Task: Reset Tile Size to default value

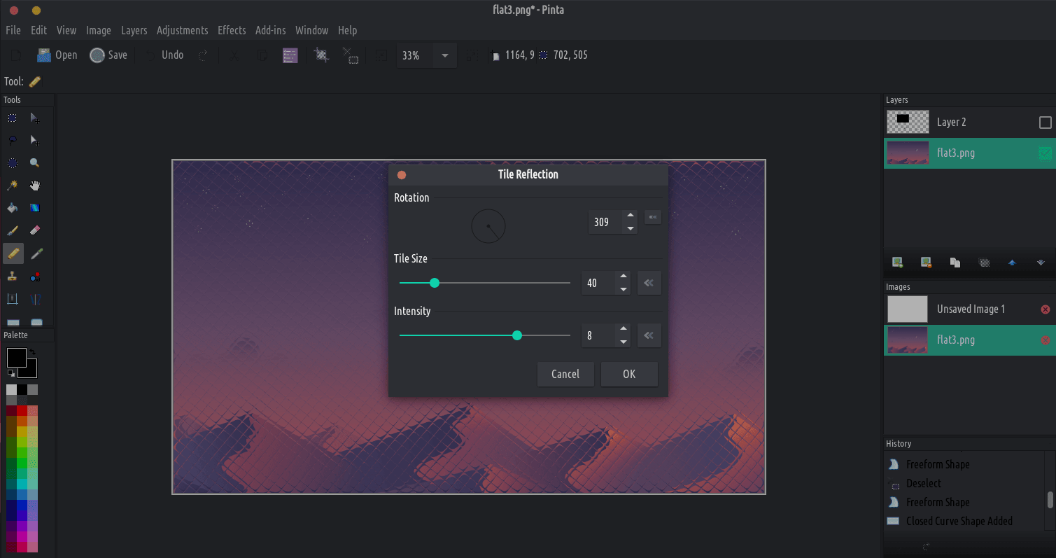Action: (x=649, y=284)
